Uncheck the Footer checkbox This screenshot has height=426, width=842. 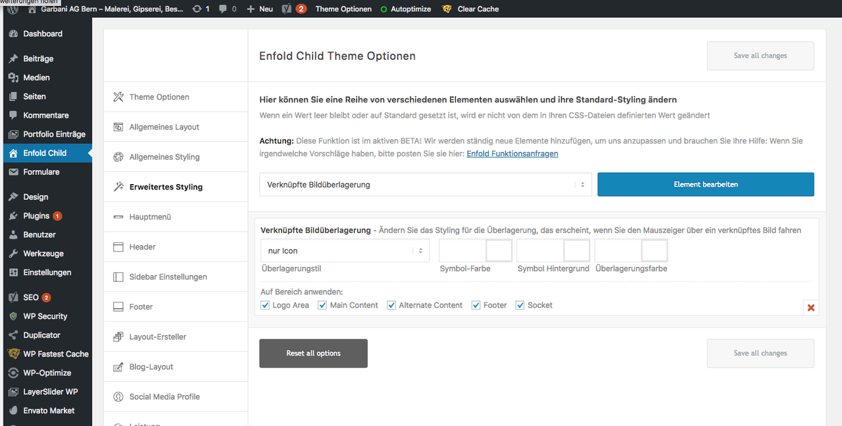[x=476, y=305]
